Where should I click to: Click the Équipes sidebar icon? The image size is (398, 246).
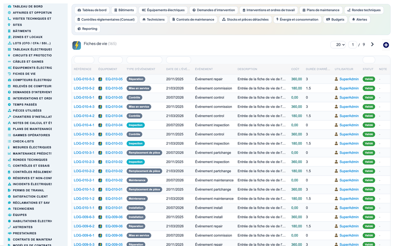(9, 215)
